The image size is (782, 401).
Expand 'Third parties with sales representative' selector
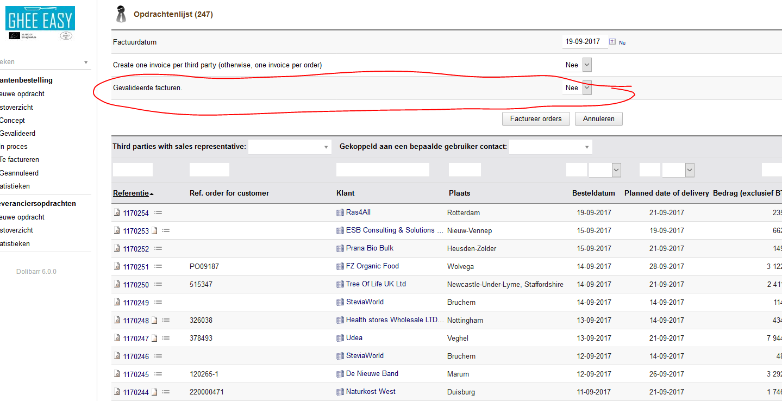(290, 146)
